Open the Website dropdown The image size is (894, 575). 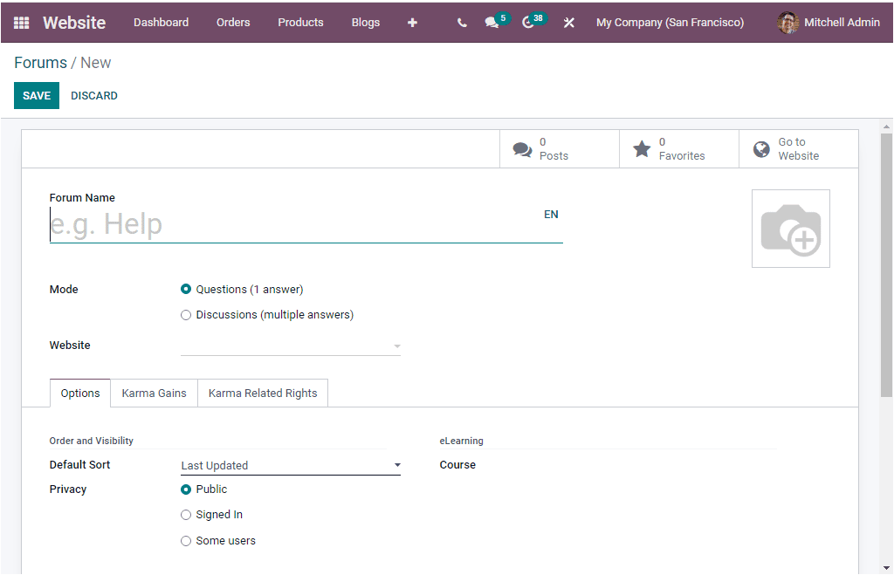pyautogui.click(x=291, y=346)
